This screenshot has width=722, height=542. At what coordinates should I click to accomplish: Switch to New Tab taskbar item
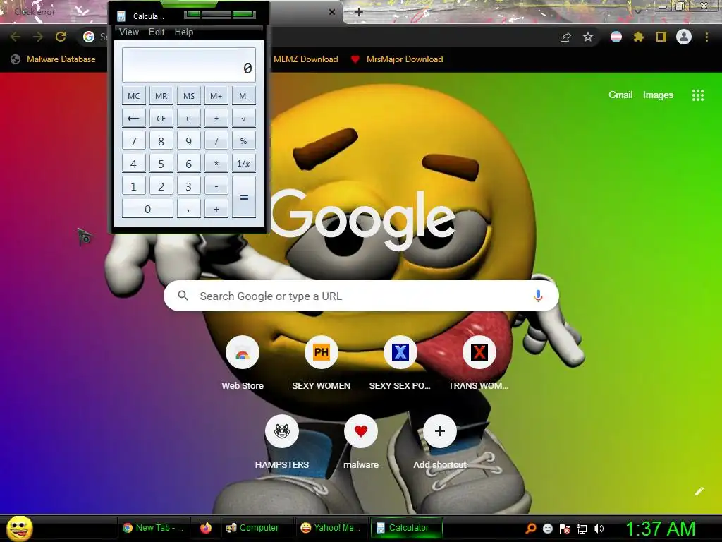point(153,528)
